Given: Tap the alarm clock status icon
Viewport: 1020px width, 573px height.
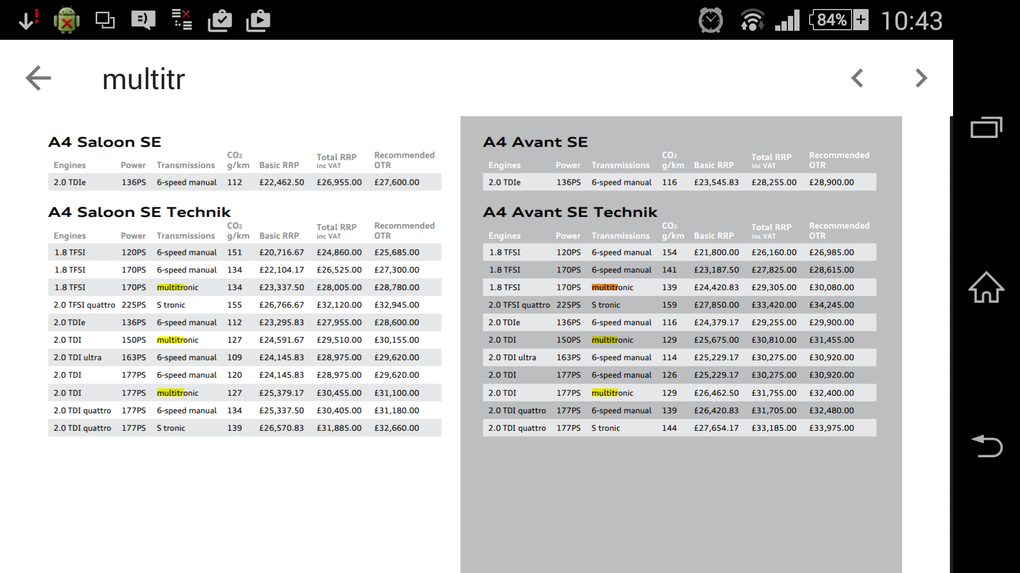Looking at the screenshot, I should click(710, 21).
